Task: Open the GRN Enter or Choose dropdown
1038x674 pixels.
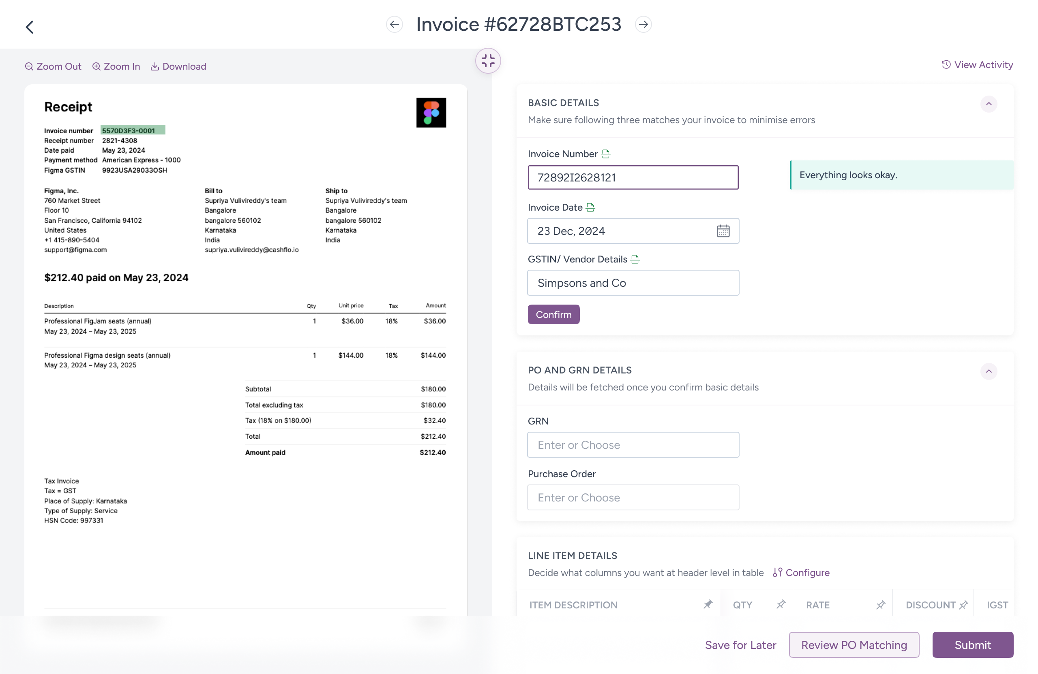Action: (633, 445)
